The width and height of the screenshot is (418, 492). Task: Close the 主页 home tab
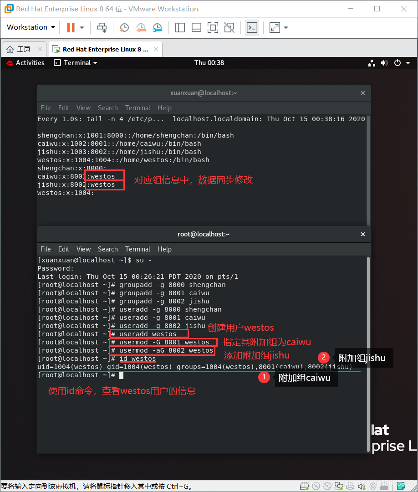[40, 49]
